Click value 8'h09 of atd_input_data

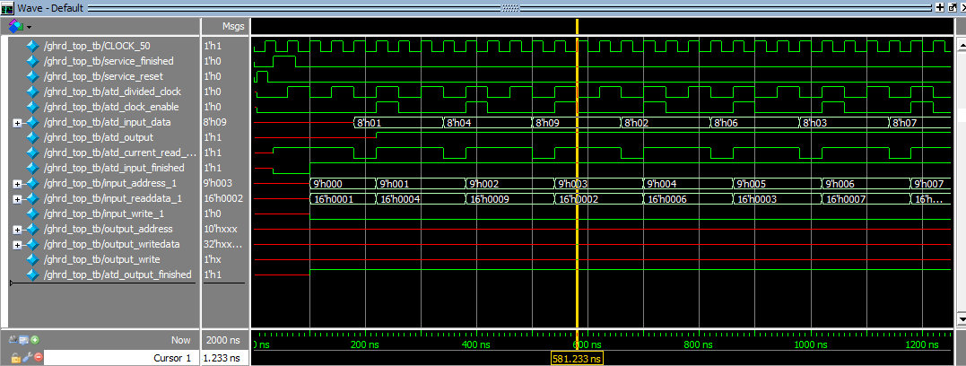pyautogui.click(x=213, y=123)
